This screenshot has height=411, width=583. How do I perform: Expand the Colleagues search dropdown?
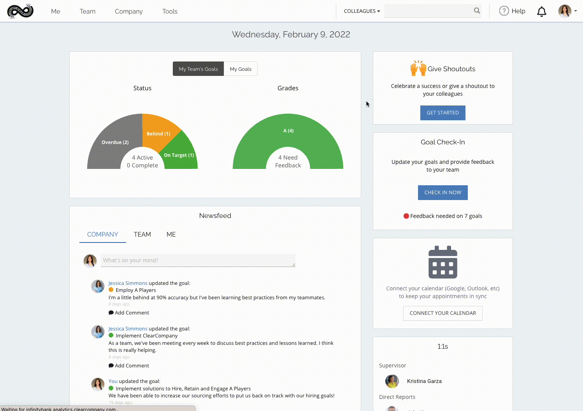[x=362, y=11]
